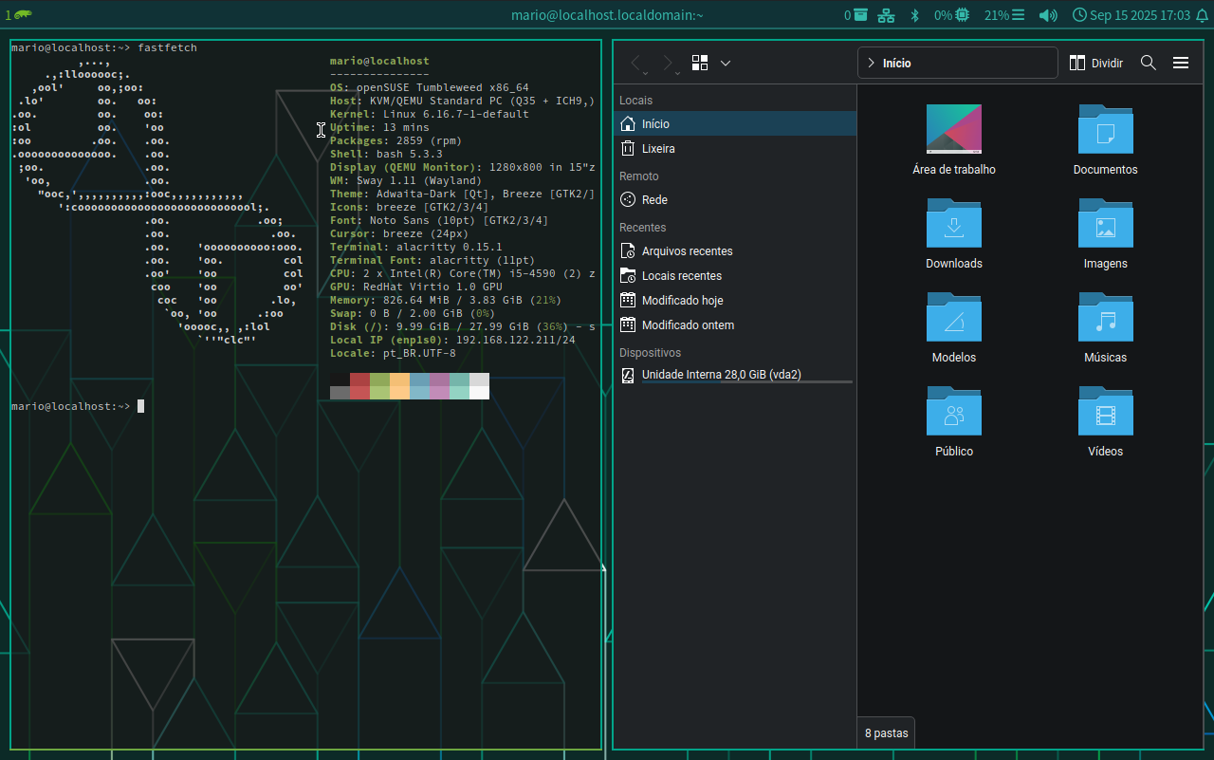Viewport: 1214px width, 760px height.
Task: Open the Dolphin search magnifier icon
Action: coord(1148,63)
